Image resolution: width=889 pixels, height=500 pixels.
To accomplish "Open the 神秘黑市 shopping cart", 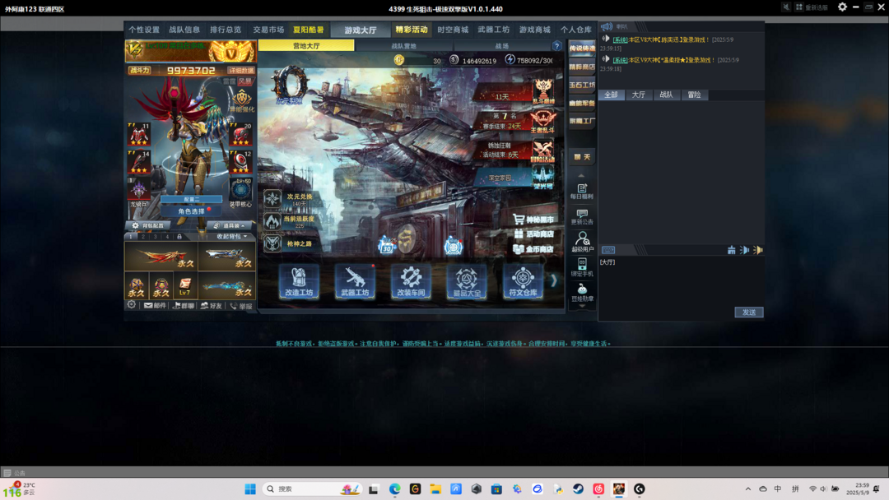I will pyautogui.click(x=533, y=219).
